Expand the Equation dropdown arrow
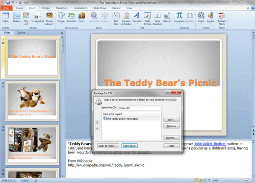Screen dimensions: 255x183 179,24
